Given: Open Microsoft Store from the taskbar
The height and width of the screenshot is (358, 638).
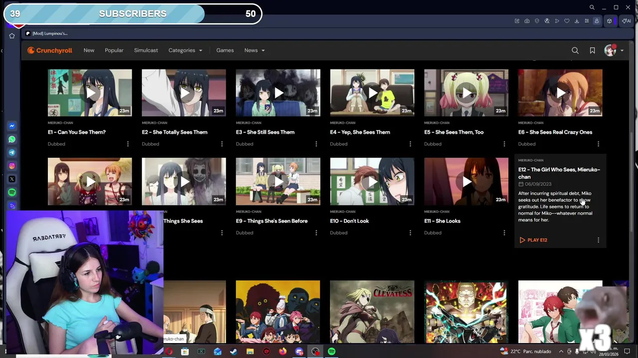Looking at the screenshot, I should click(x=185, y=352).
